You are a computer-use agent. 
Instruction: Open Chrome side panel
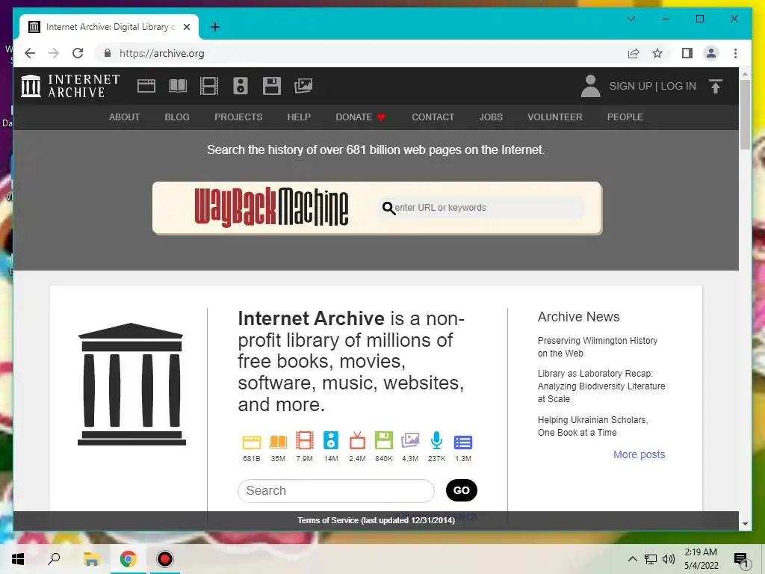[687, 53]
